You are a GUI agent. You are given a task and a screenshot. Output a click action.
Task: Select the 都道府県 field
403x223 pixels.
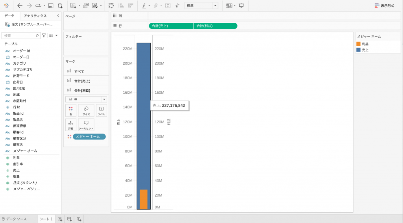point(20,126)
